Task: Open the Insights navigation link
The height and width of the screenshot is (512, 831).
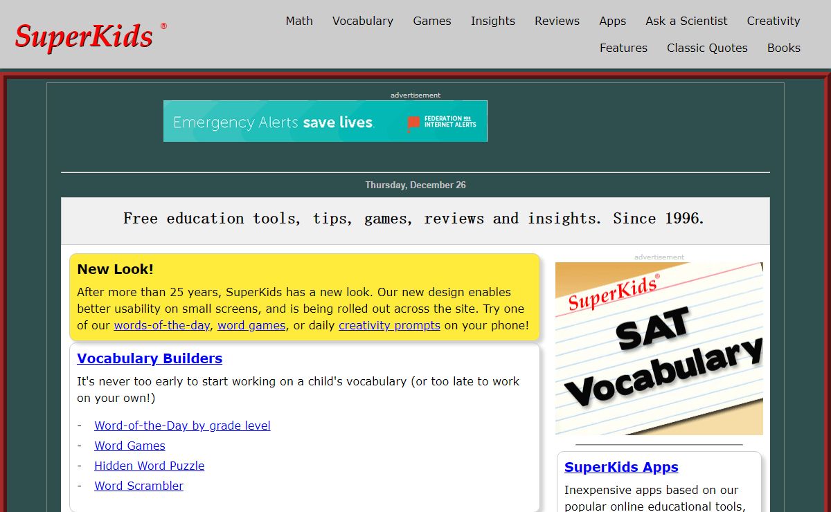Action: (493, 21)
